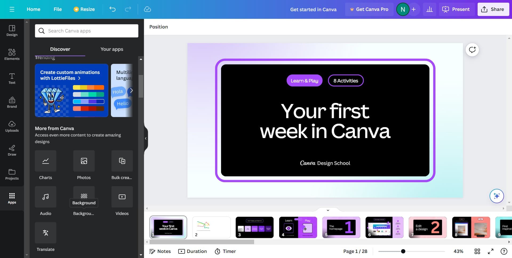Image resolution: width=512 pixels, height=258 pixels.
Task: Open the main hamburger menu
Action: pos(12,9)
